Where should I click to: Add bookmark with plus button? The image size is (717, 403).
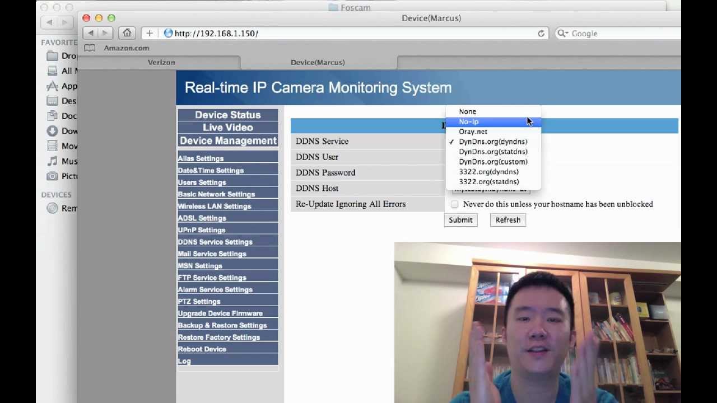point(149,34)
